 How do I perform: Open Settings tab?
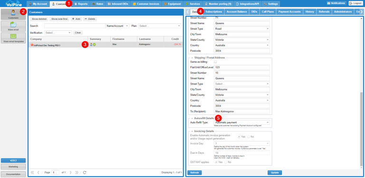pos(271,4)
